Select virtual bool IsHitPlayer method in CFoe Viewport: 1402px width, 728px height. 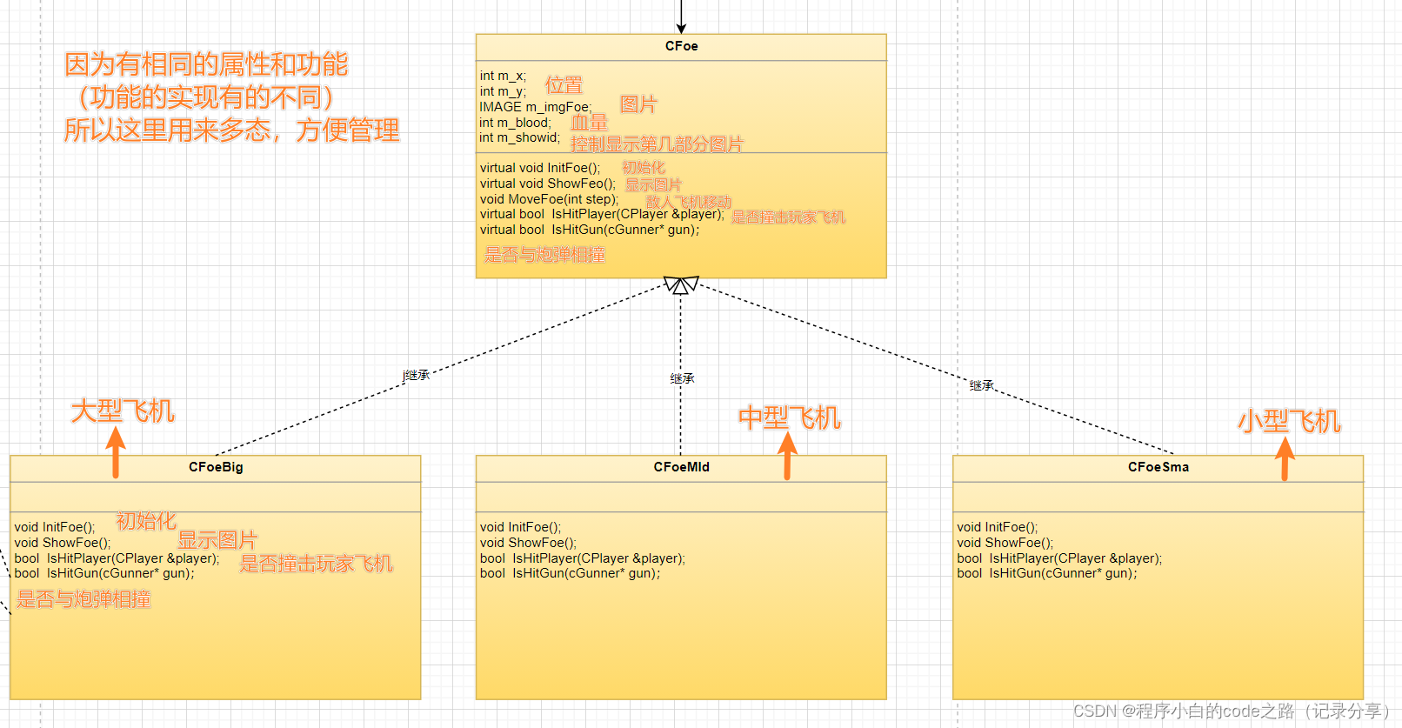tap(602, 214)
